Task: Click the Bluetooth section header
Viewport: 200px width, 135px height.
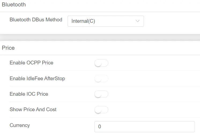Action: click(x=14, y=5)
